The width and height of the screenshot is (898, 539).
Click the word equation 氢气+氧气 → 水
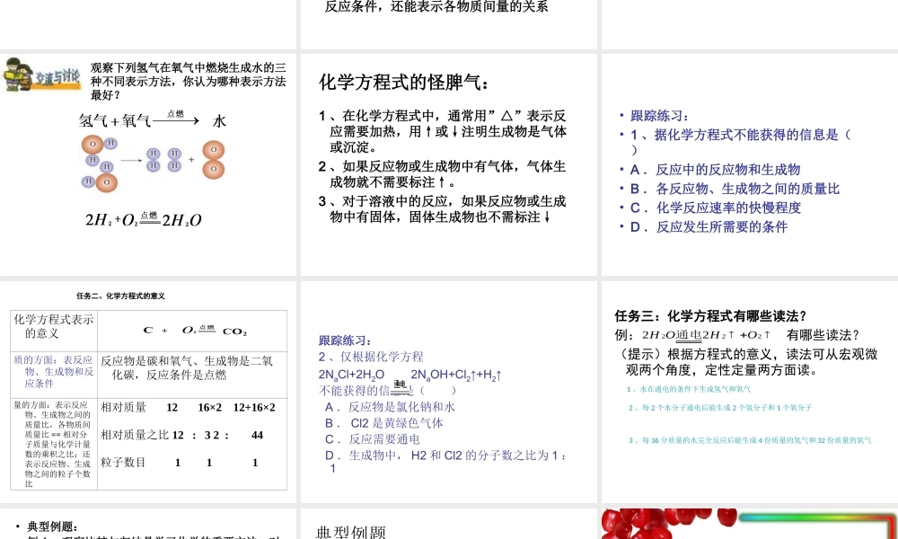(x=153, y=119)
